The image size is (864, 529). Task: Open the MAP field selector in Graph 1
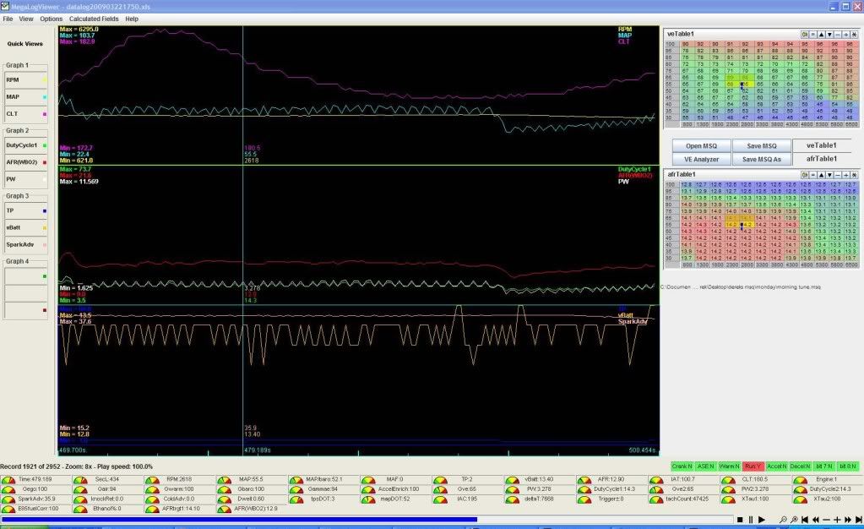pyautogui.click(x=25, y=97)
